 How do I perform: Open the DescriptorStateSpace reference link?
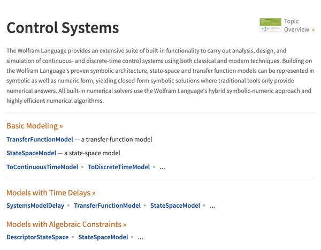click(37, 237)
